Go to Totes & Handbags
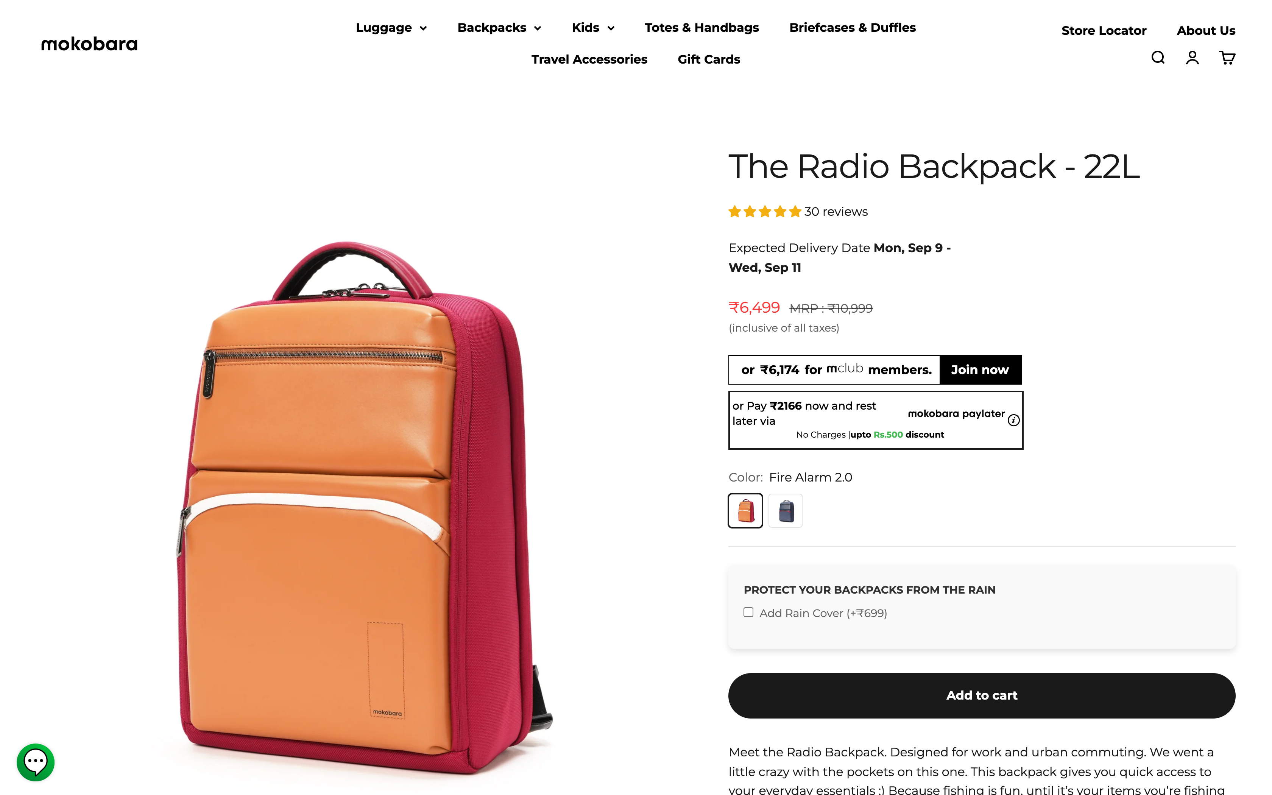Image resolution: width=1272 pixels, height=795 pixels. 702,27
